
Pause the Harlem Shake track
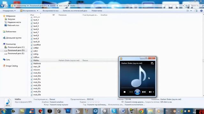(137, 92)
